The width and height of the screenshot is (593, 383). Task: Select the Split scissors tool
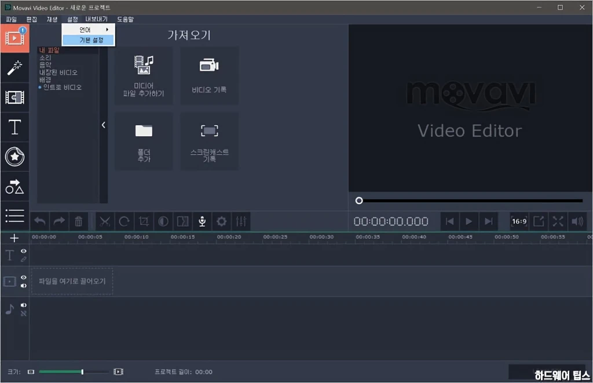point(105,221)
